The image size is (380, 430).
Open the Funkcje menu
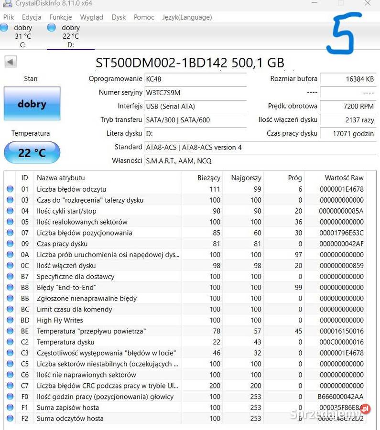point(61,17)
